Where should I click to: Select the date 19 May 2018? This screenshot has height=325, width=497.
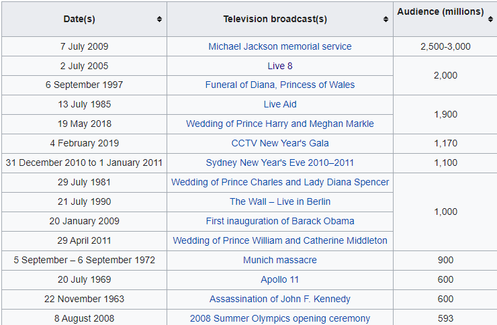point(85,124)
